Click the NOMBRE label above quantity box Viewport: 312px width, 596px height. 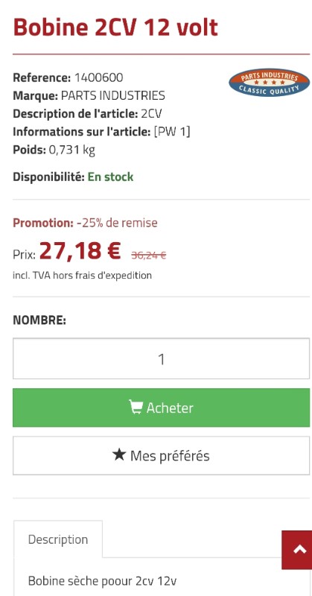point(39,320)
